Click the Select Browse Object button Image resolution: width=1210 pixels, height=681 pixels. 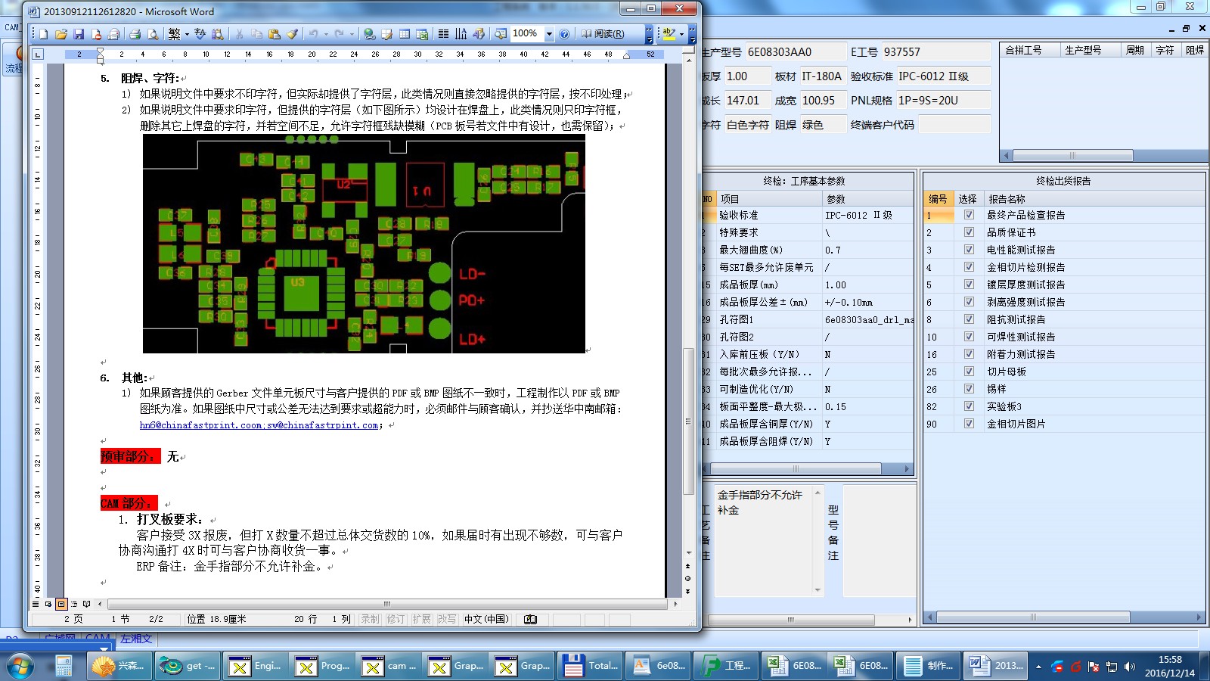pos(687,578)
